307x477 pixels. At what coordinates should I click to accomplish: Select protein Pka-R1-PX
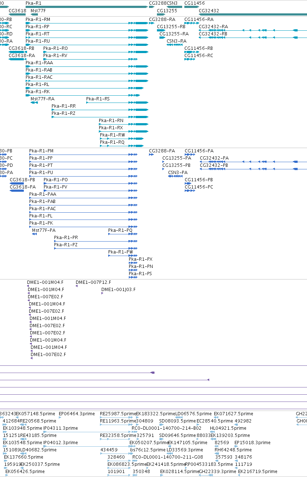click(141, 259)
